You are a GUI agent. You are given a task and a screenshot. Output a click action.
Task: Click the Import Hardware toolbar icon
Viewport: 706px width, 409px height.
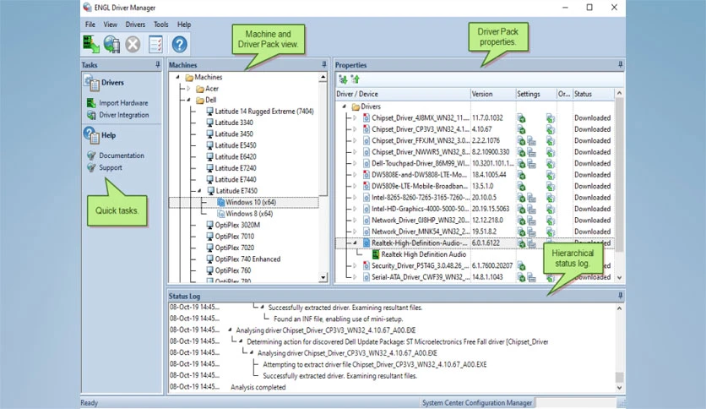[91, 44]
